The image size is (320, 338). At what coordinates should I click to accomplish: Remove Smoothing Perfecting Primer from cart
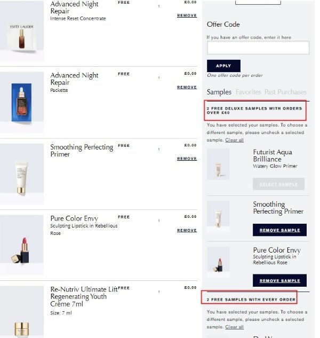[x=187, y=159]
